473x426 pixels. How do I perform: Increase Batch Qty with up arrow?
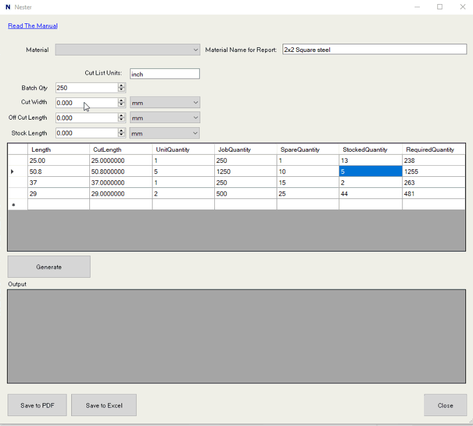[121, 85]
